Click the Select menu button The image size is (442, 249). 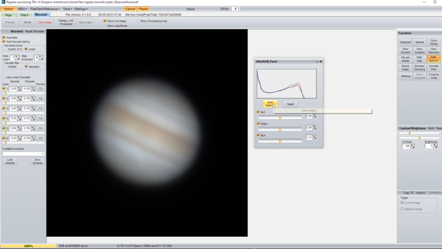(x=9, y=9)
